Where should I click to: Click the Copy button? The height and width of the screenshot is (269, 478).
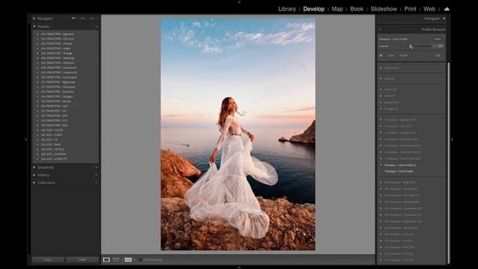48,260
